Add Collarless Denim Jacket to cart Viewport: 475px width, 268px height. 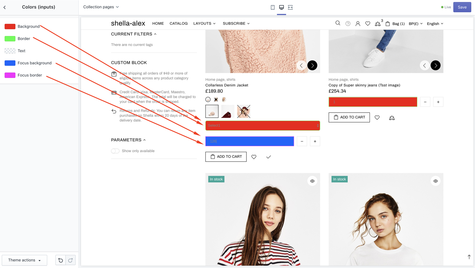click(x=226, y=157)
